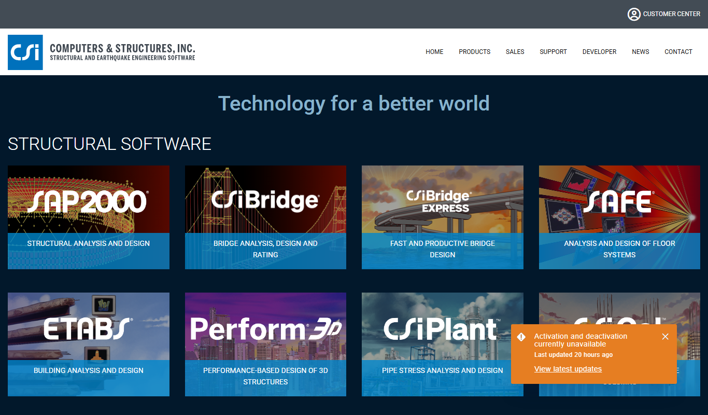
Task: Open the Sales menu
Action: click(515, 52)
